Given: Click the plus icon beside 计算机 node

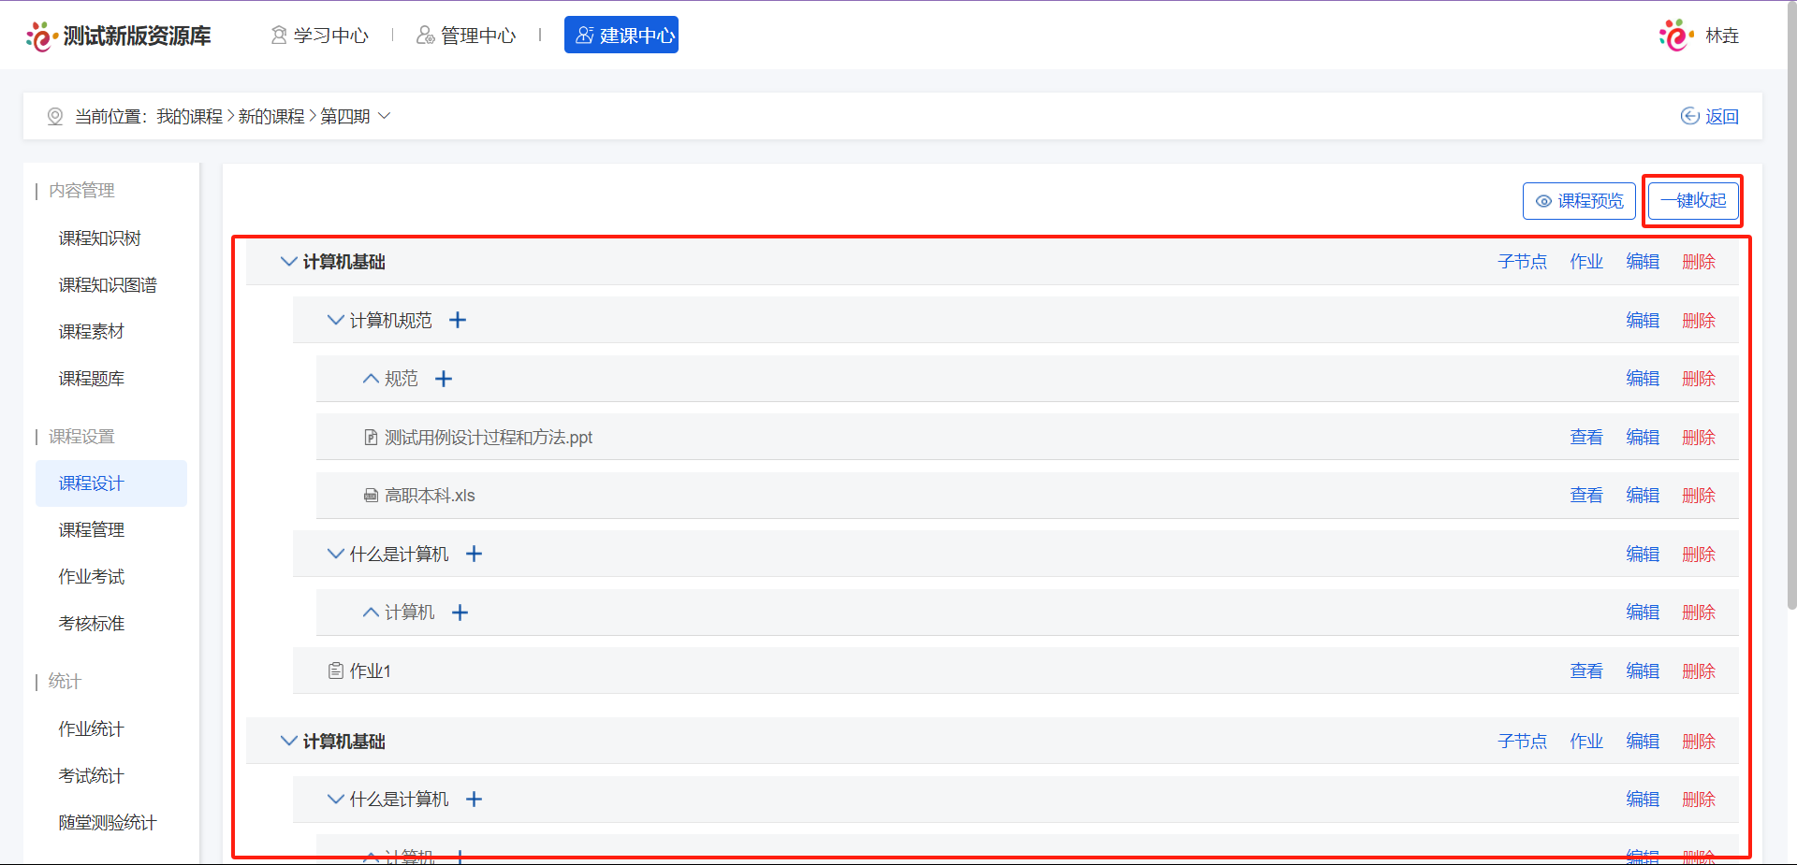Looking at the screenshot, I should point(460,613).
